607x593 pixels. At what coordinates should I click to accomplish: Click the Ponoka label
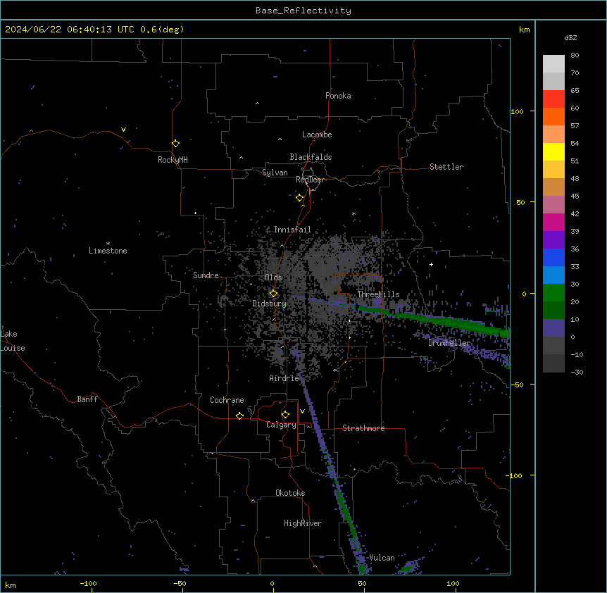pyautogui.click(x=338, y=96)
